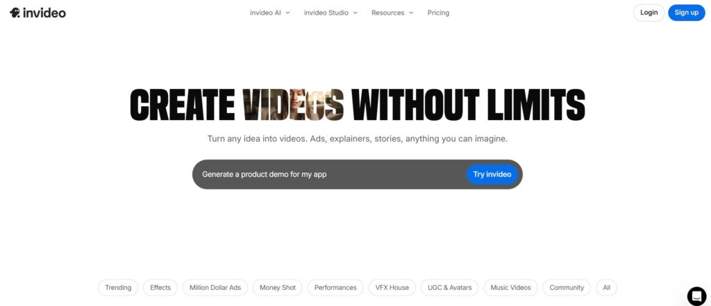
Task: Click the Login button
Action: 649,12
